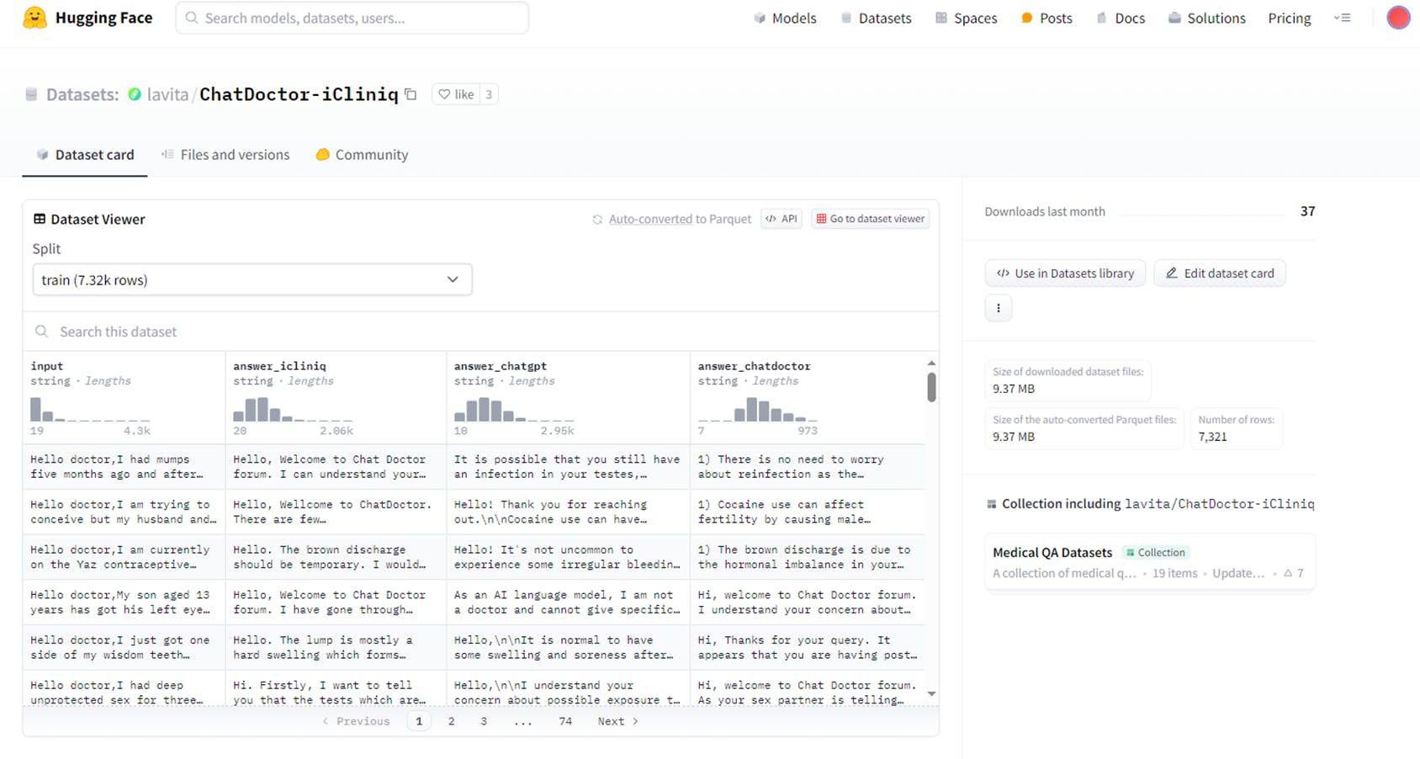Click cell "Hello doctor,I am trying to conceive"
This screenshot has width=1420, height=759.
click(x=125, y=512)
